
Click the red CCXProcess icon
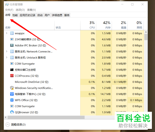click(x=12, y=76)
